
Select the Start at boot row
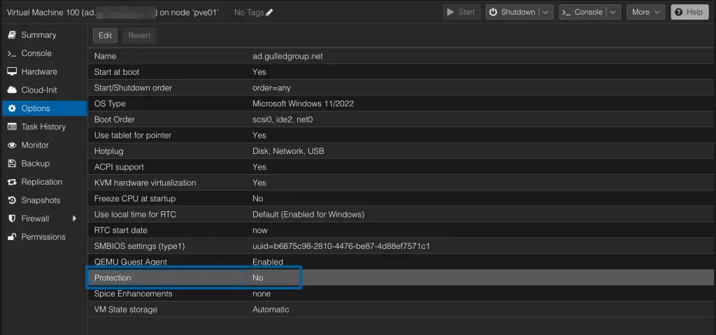(x=401, y=72)
